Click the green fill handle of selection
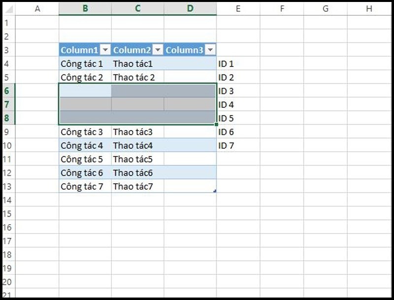This screenshot has width=394, height=300. click(x=216, y=124)
